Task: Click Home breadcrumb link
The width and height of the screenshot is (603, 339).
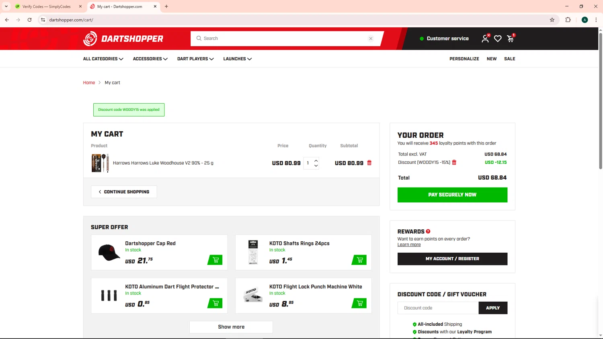Action: pyautogui.click(x=89, y=83)
